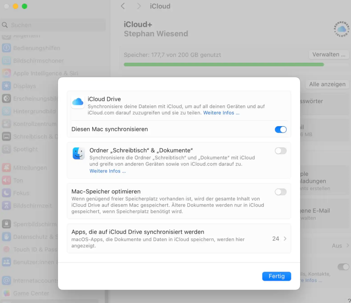Select the Hintergrundbild sidebar icon
This screenshot has height=303, width=351.
[x=7, y=111]
